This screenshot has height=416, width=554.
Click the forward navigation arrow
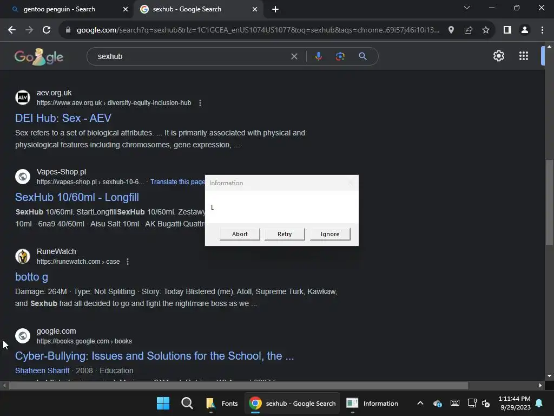coord(29,30)
